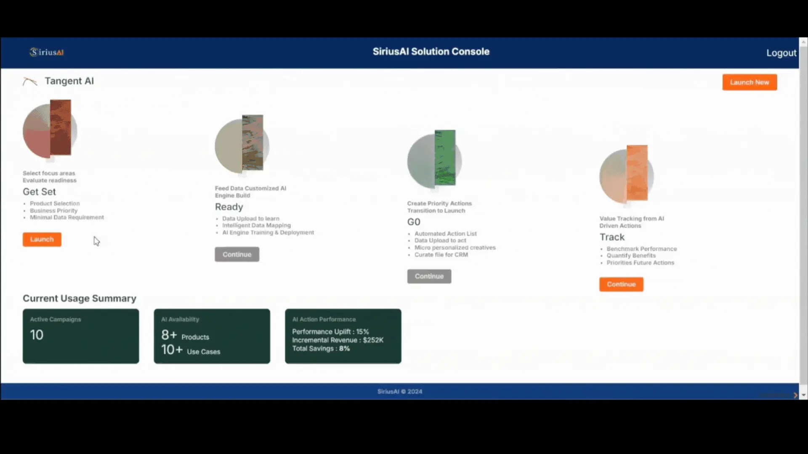Click the 'Tangent AI' heading
Screen dimensions: 808x454
coord(69,81)
